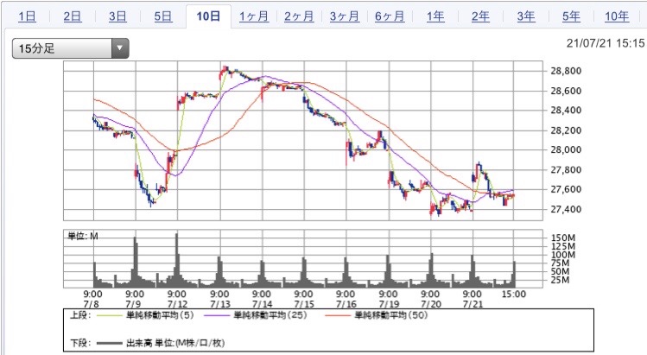Click the 27,600 price axis label
The width and height of the screenshot is (647, 355).
point(566,189)
